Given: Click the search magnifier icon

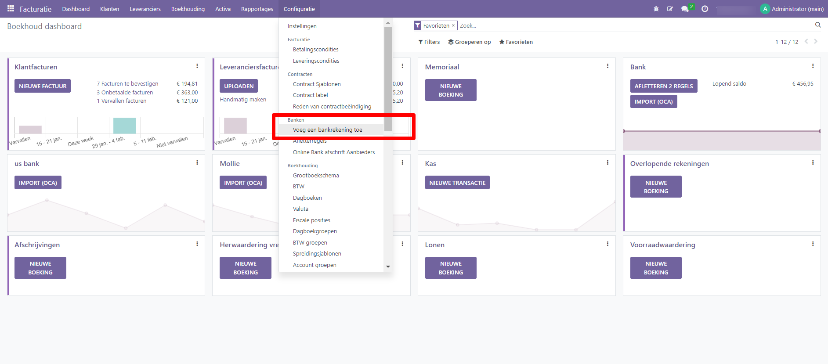Looking at the screenshot, I should coord(818,25).
